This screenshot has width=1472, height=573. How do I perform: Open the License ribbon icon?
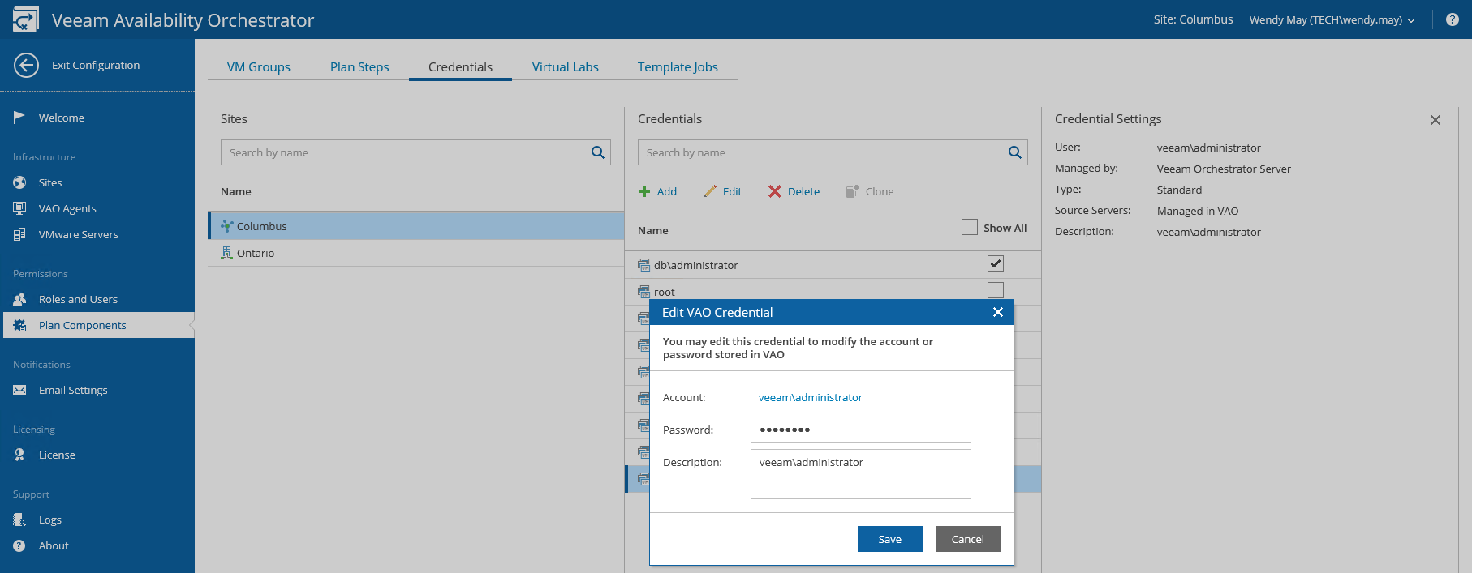pyautogui.click(x=19, y=455)
